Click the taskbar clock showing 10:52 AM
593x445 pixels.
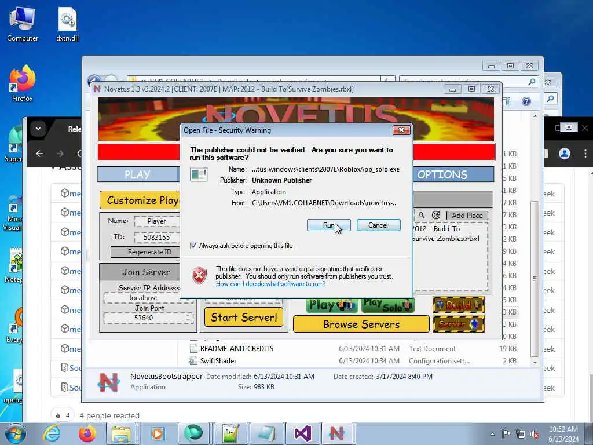click(563, 434)
